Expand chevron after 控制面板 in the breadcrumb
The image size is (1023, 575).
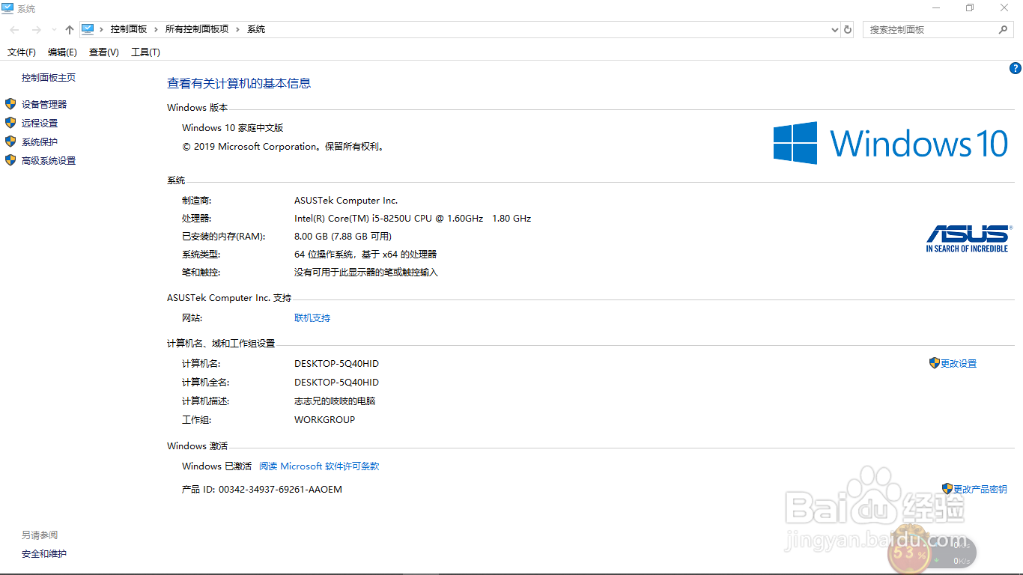[x=157, y=29]
